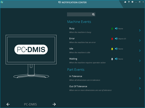Click 'When the machine is idle' description
Screen dimensions: 145x108
click(80, 52)
